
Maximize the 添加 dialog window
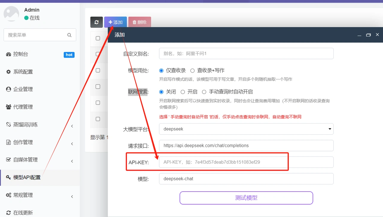coord(368,35)
